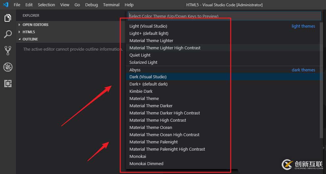
Task: Click the theme list scrollbar
Action: point(321,80)
